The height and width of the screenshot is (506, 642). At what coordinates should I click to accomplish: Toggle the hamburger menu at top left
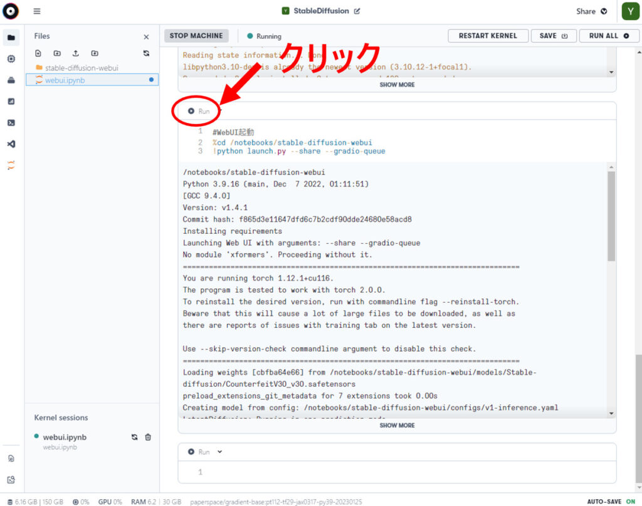[37, 11]
